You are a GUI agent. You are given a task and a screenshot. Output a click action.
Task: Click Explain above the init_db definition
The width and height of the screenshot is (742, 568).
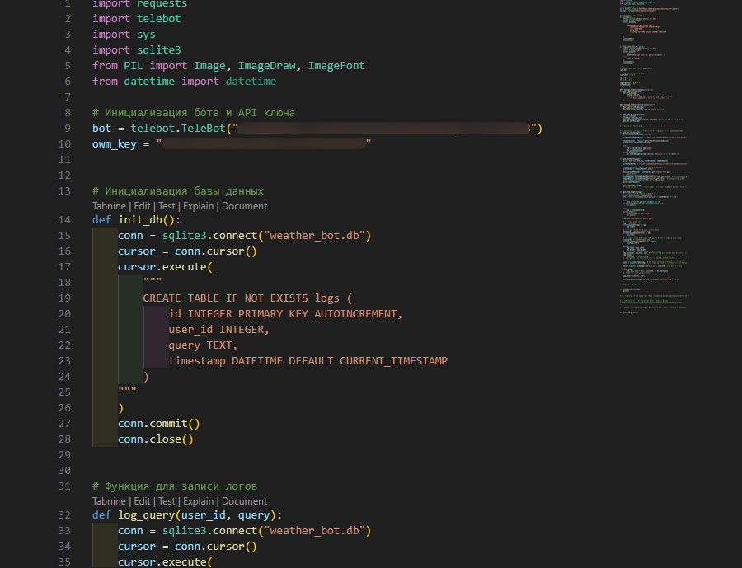click(x=198, y=205)
